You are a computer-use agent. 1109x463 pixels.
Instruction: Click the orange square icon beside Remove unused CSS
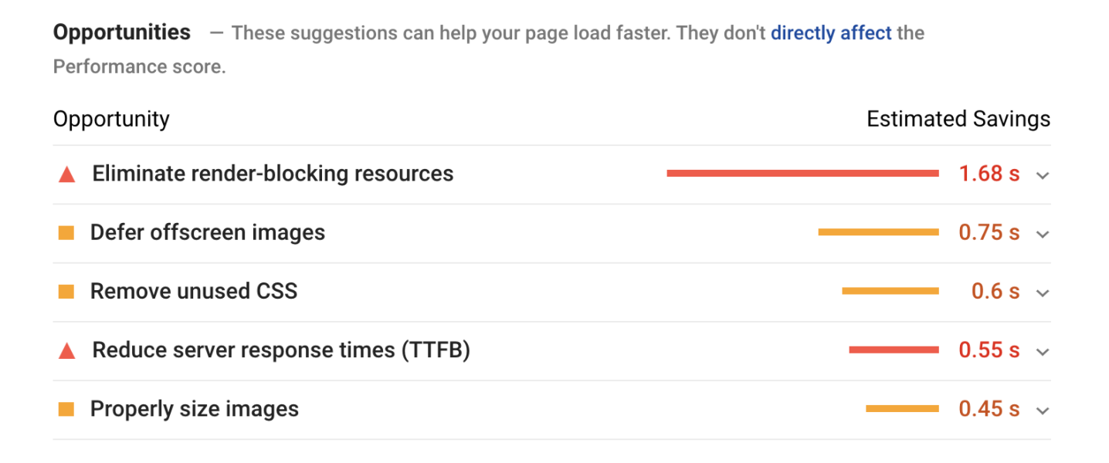pos(66,291)
